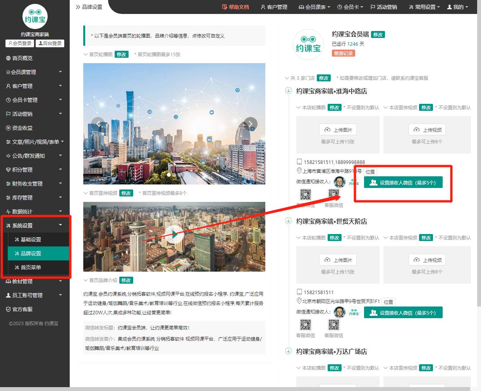Click the receiver avatar in 淮海中路店
Image resolution: width=481 pixels, height=391 pixels.
340,182
